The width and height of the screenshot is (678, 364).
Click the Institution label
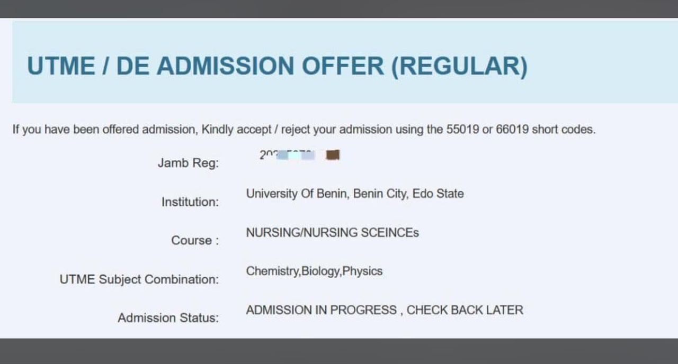pyautogui.click(x=190, y=202)
